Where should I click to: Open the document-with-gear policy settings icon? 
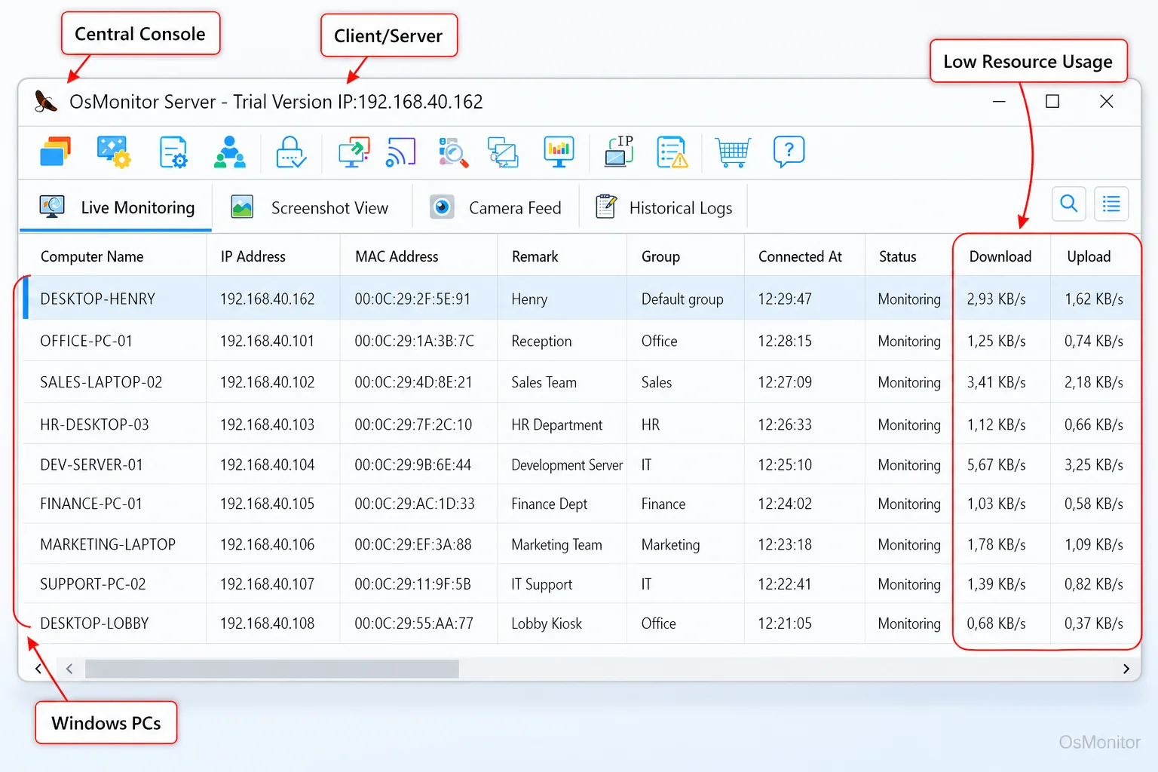click(x=173, y=152)
